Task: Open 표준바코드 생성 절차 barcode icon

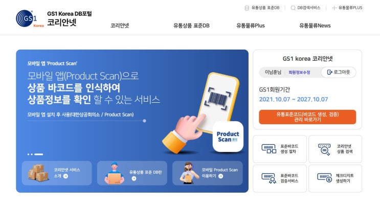Action: (269, 149)
